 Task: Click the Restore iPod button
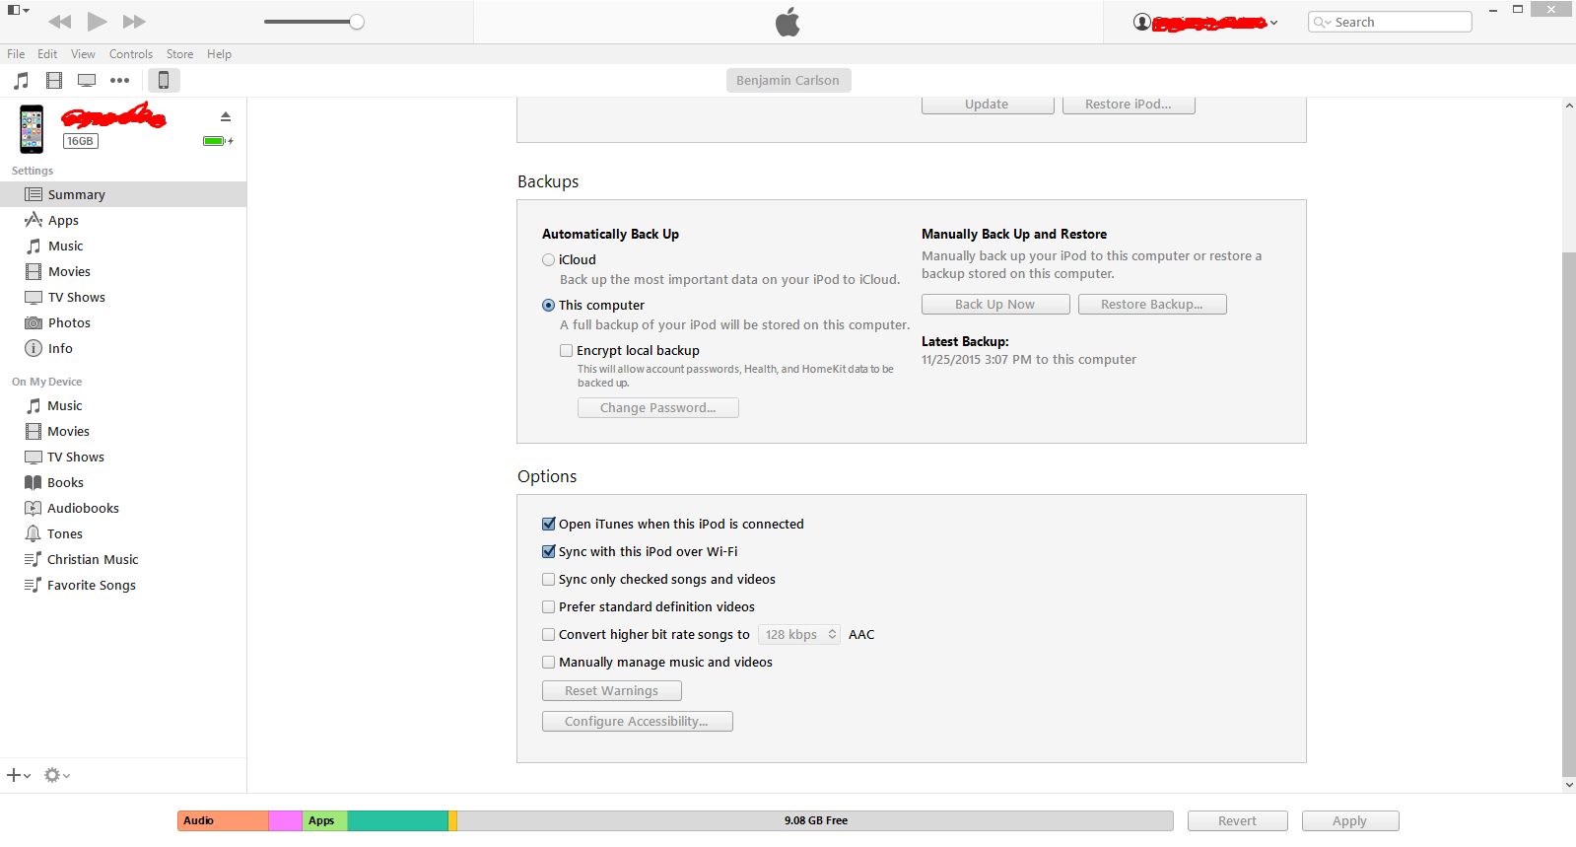click(1129, 105)
